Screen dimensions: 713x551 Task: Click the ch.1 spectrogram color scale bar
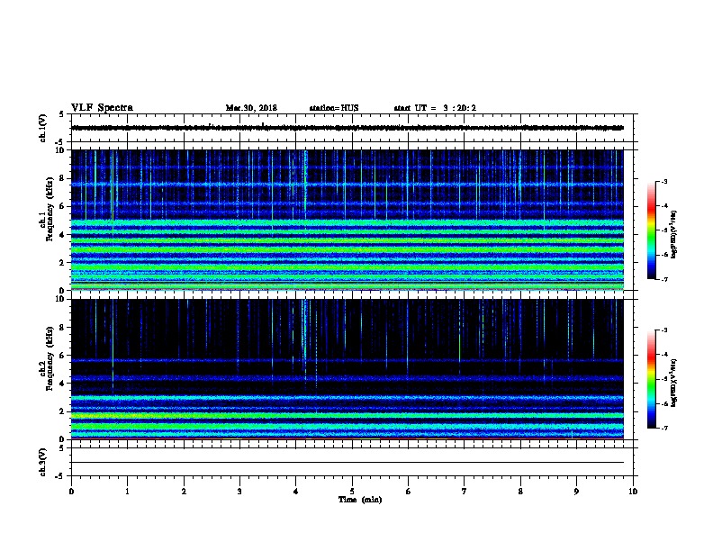click(x=651, y=230)
